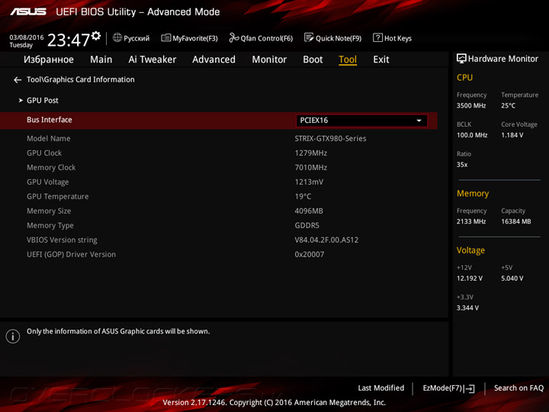Click the time 23:47 display
Screen dimensions: 549x412
click(x=69, y=40)
